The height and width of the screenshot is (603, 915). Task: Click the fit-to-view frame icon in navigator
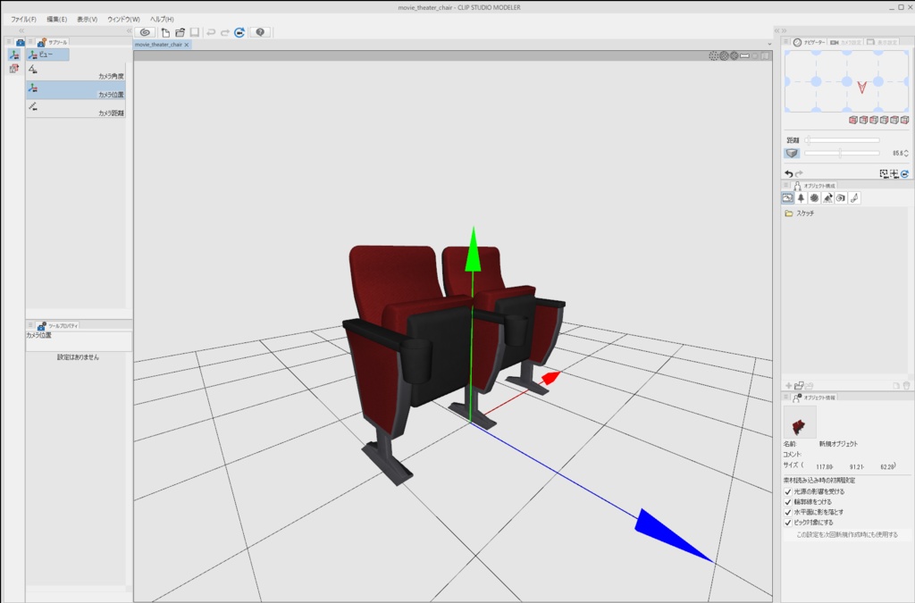pos(884,174)
